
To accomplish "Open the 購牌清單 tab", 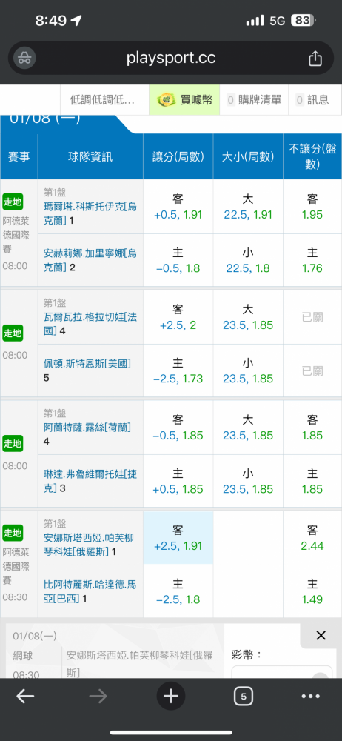I will [x=254, y=100].
